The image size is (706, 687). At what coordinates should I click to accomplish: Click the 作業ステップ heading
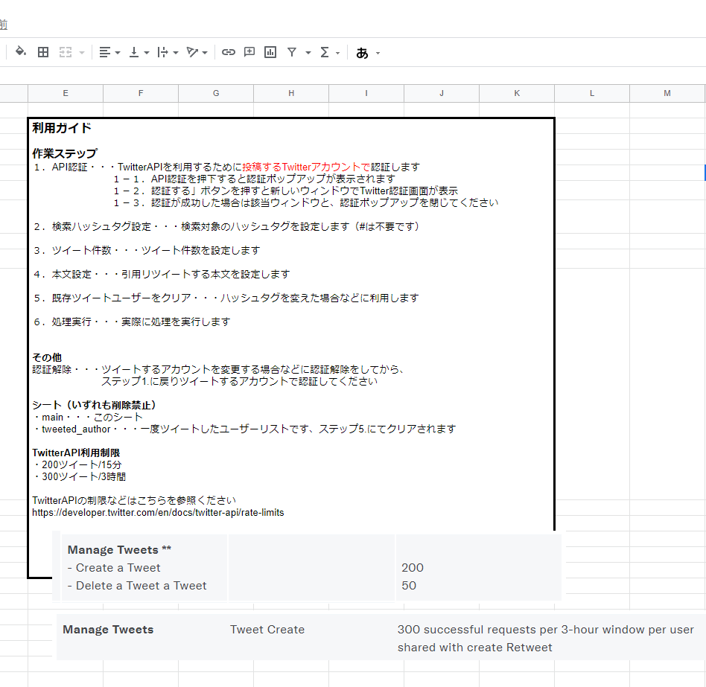click(x=64, y=153)
